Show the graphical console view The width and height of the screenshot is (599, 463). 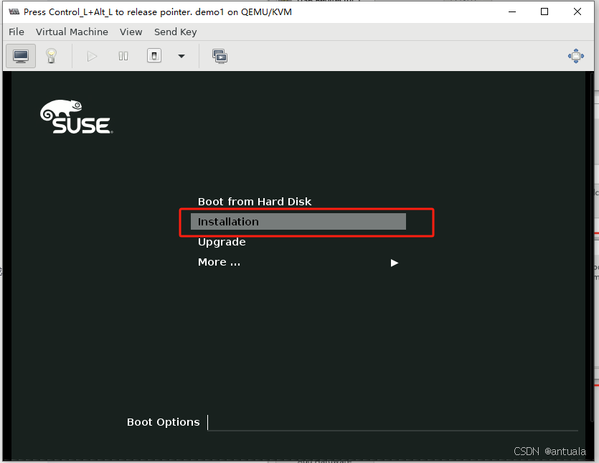(x=21, y=56)
